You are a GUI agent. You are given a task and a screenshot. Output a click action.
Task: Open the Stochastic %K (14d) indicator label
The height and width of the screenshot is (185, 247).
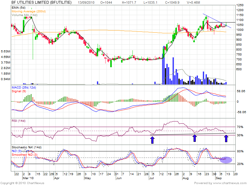[26, 147]
